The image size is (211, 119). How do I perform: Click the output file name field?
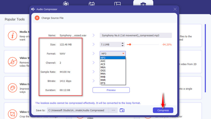tap(136, 35)
